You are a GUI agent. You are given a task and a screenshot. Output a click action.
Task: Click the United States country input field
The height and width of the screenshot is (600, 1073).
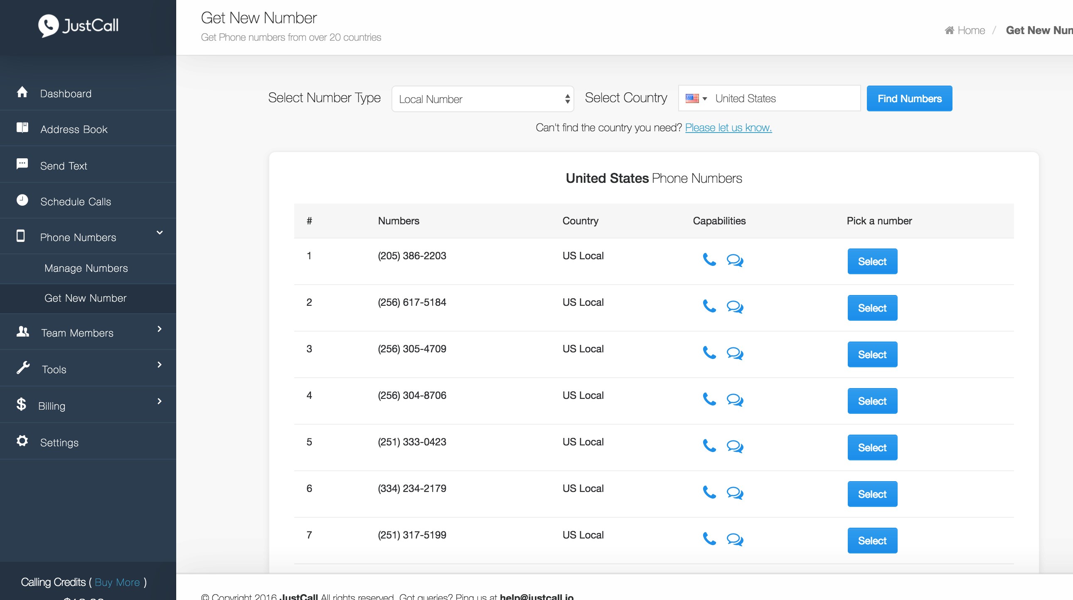pyautogui.click(x=783, y=98)
